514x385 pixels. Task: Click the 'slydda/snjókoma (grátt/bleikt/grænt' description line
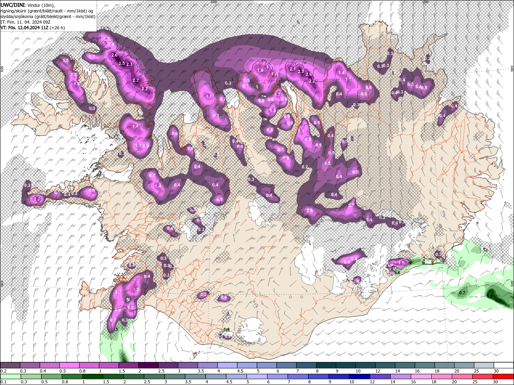coord(47,16)
